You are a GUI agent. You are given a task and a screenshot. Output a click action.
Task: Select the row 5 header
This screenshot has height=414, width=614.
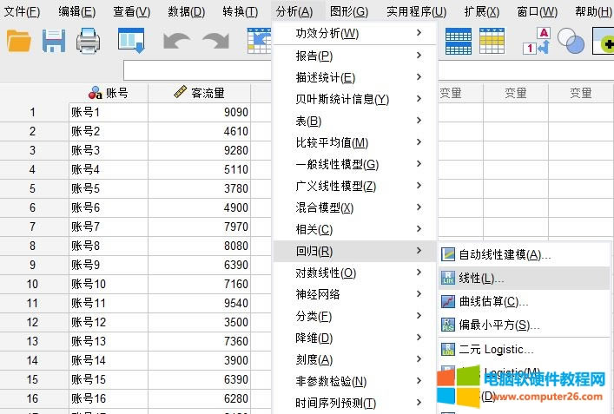pos(33,188)
